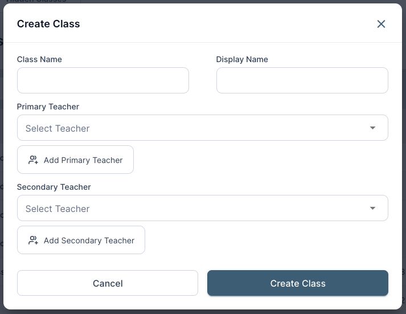Open Secondary Teacher's Select Teacher placeholder

[58, 209]
